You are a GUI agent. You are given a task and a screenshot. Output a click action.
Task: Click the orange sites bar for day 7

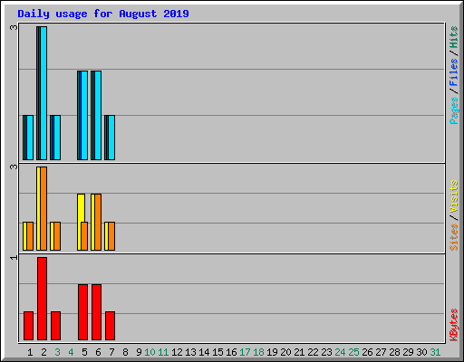coord(111,236)
